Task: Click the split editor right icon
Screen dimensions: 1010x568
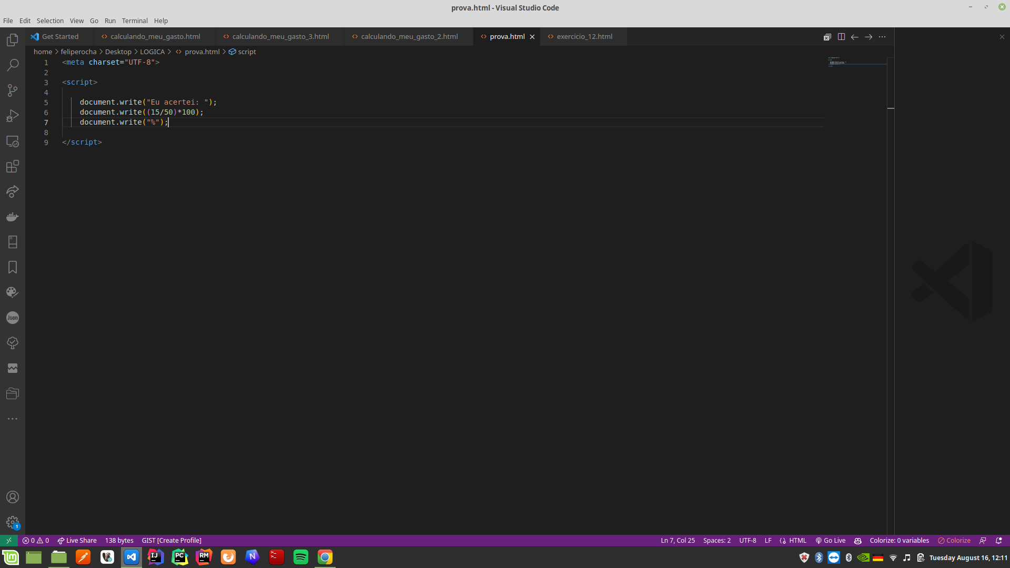Action: 841,37
